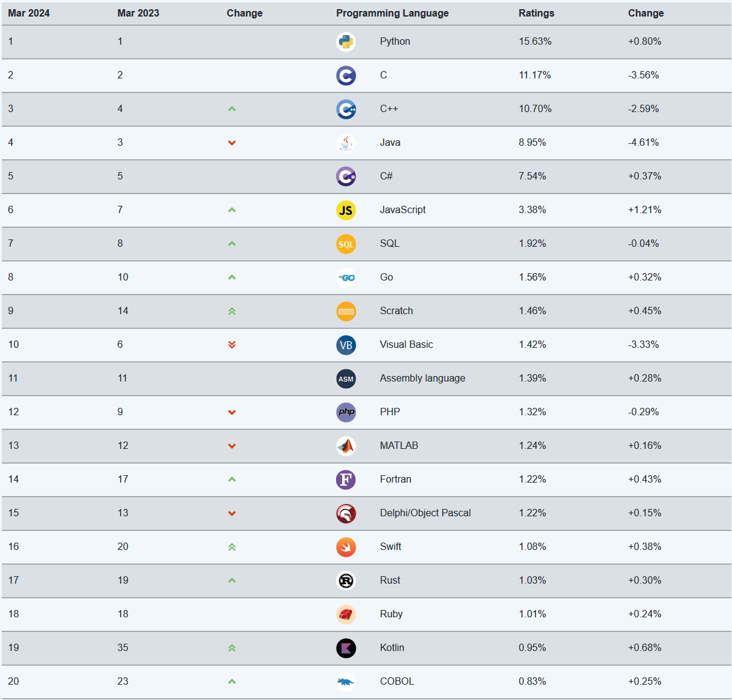The height and width of the screenshot is (700, 732).
Task: Select the Kotlin black logo icon
Action: (346, 648)
